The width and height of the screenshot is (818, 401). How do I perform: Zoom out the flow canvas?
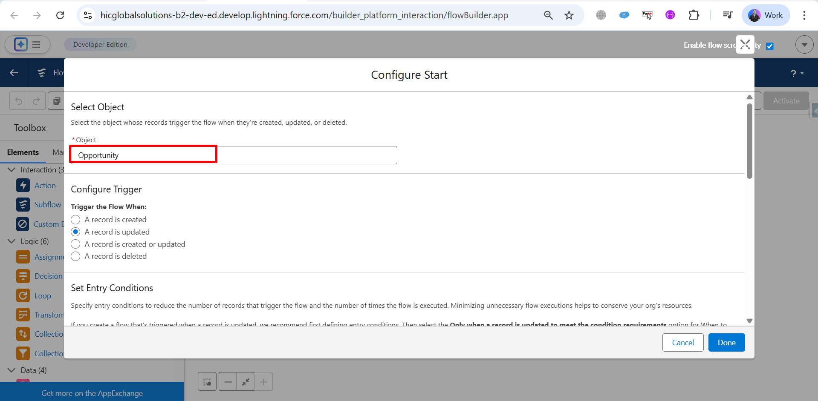(228, 382)
